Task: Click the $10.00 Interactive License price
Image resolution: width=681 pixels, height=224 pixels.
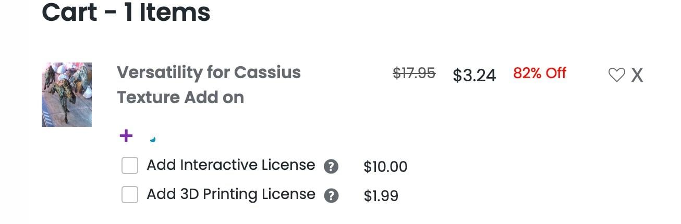Action: click(385, 167)
